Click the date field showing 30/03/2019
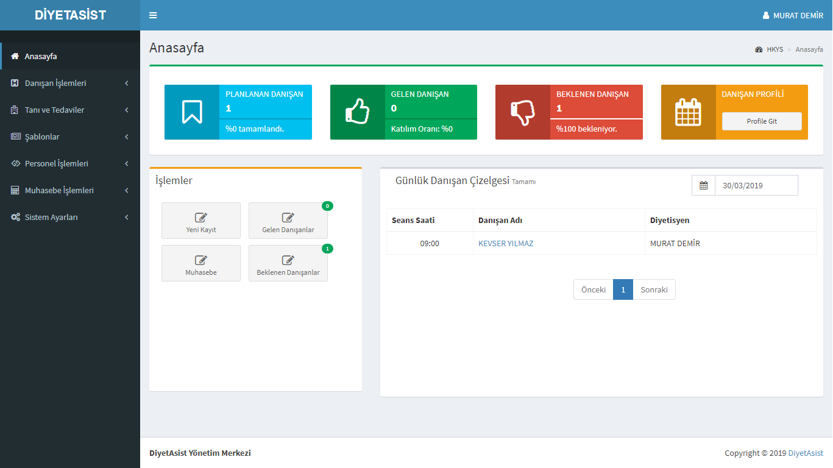 point(756,185)
